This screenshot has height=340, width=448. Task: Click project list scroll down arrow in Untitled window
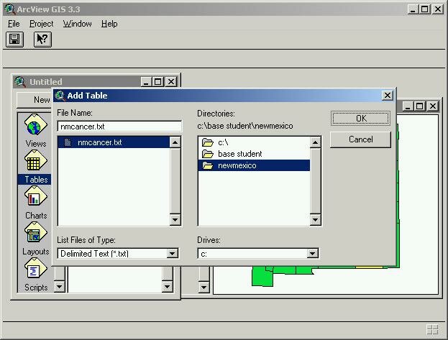tap(168, 287)
